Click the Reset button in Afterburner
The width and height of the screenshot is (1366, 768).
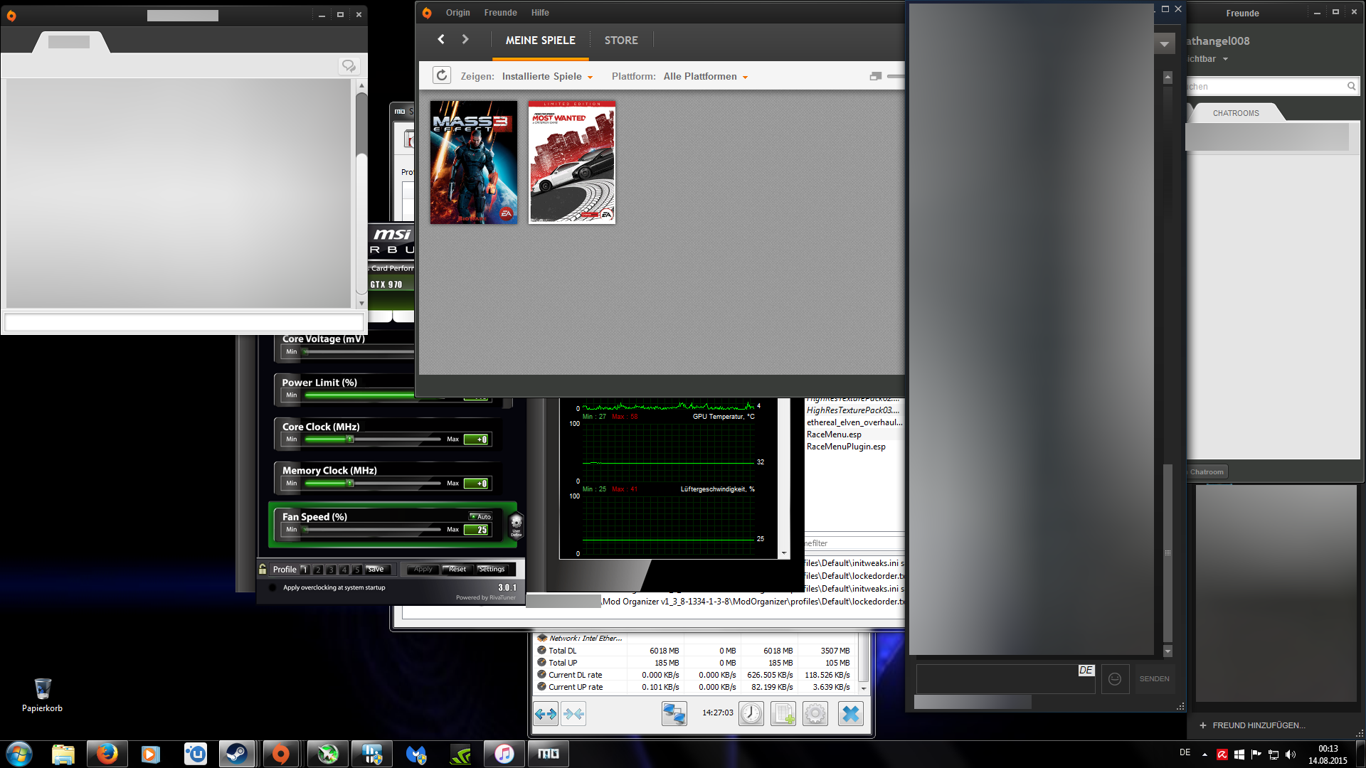pos(457,569)
